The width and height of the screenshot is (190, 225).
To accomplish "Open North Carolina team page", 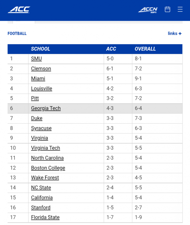I will pos(47,158).
